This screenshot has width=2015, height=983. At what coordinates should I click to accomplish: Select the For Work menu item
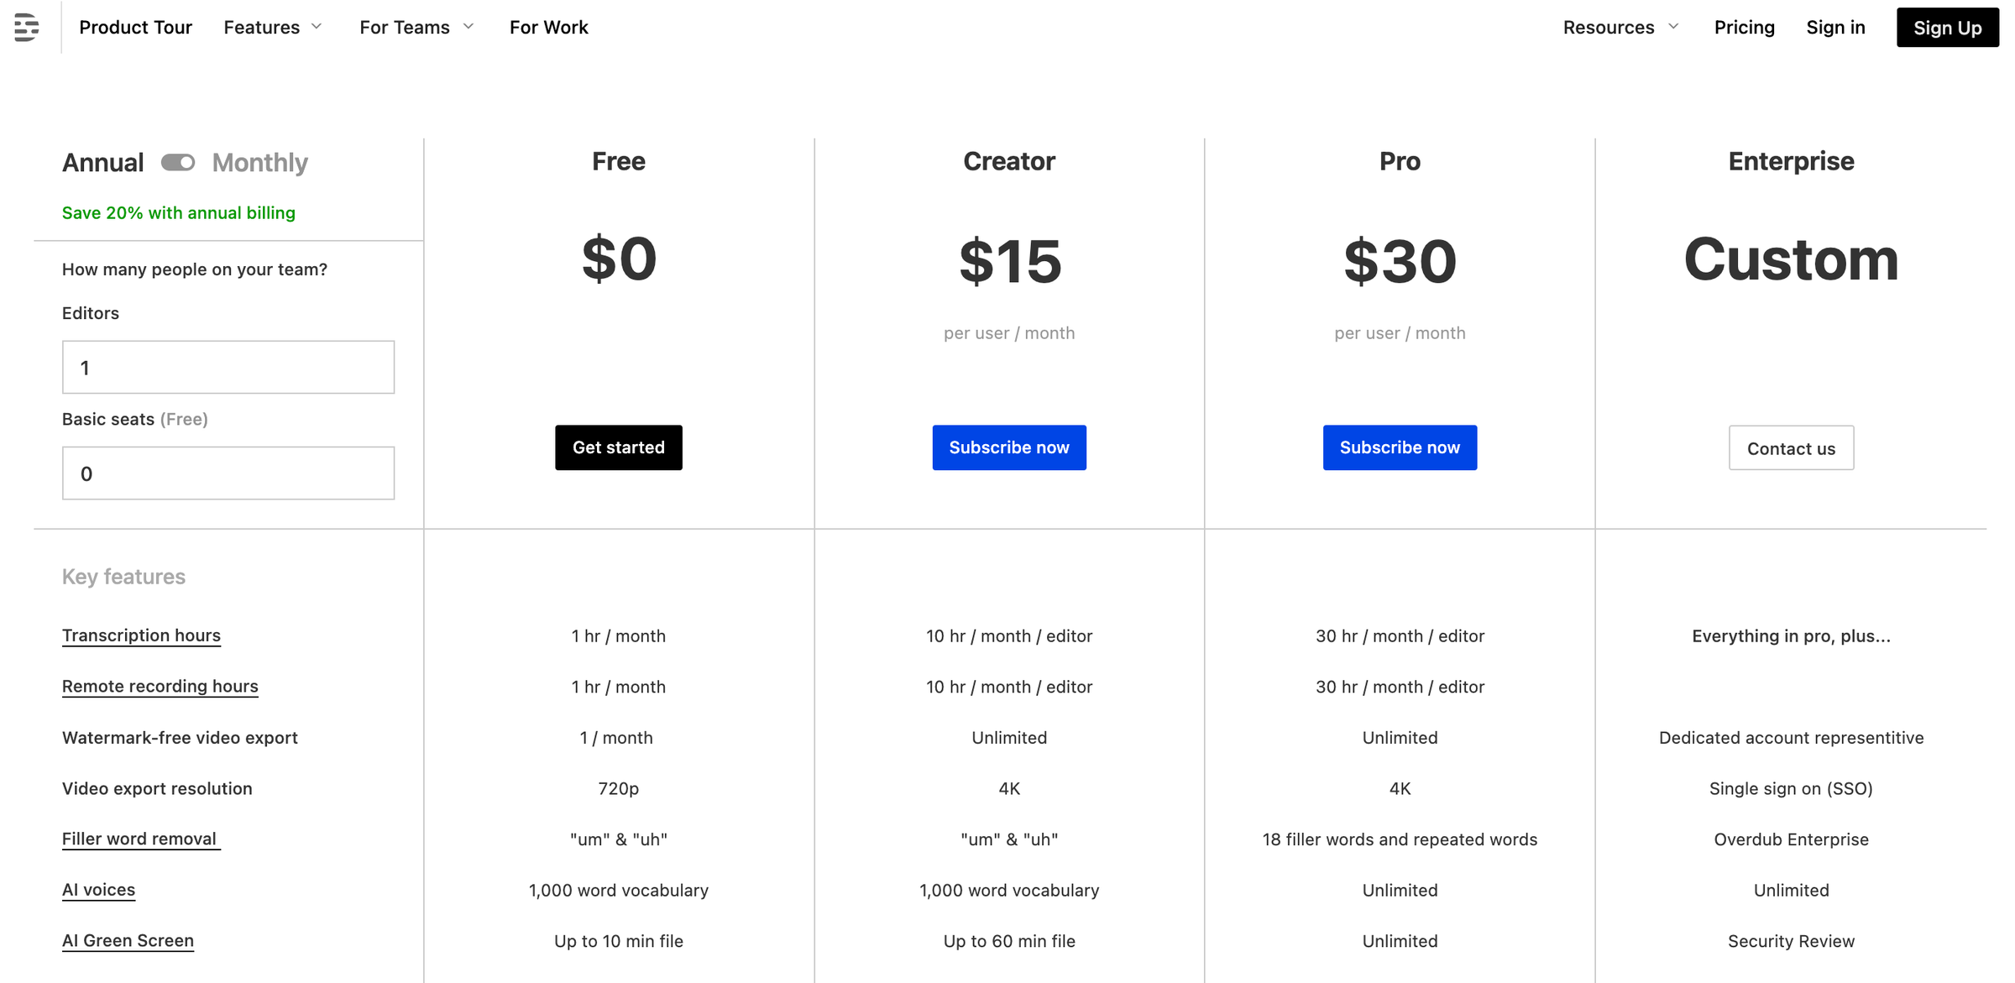[548, 27]
